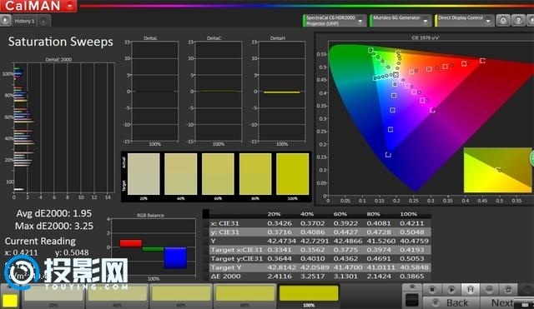Start reading with the play icon
The width and height of the screenshot is (534, 309).
click(451, 290)
